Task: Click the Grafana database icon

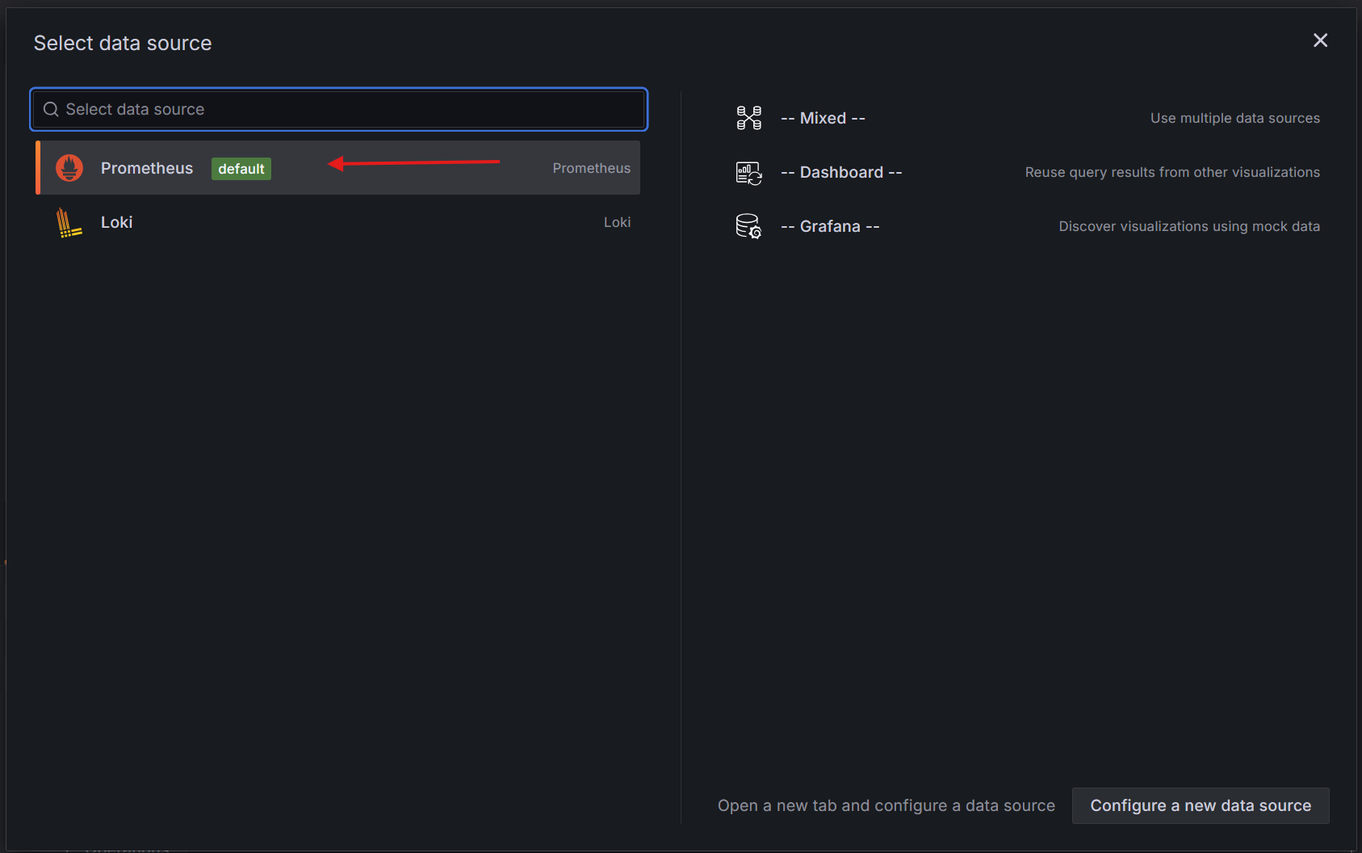Action: click(748, 226)
